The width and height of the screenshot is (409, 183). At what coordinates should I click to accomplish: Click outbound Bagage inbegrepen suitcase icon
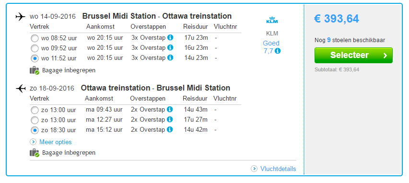tap(35, 70)
